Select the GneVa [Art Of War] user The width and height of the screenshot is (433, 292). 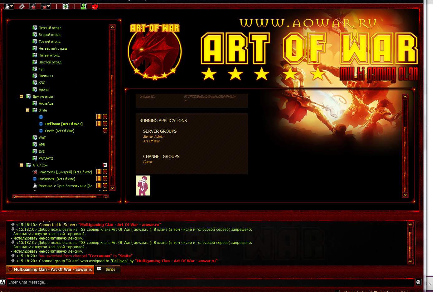tap(60, 131)
